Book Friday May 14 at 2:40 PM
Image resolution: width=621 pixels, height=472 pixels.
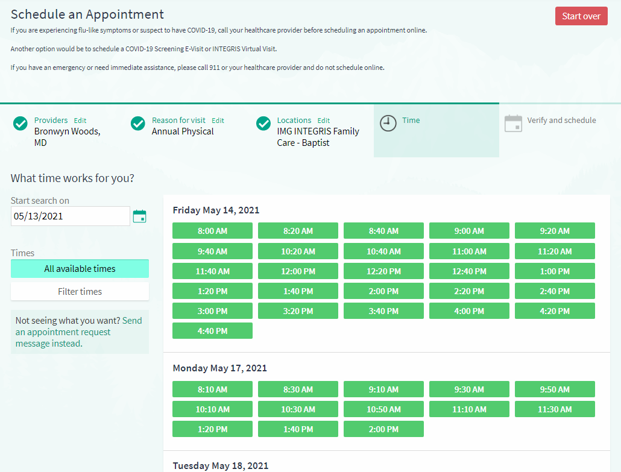(x=555, y=291)
